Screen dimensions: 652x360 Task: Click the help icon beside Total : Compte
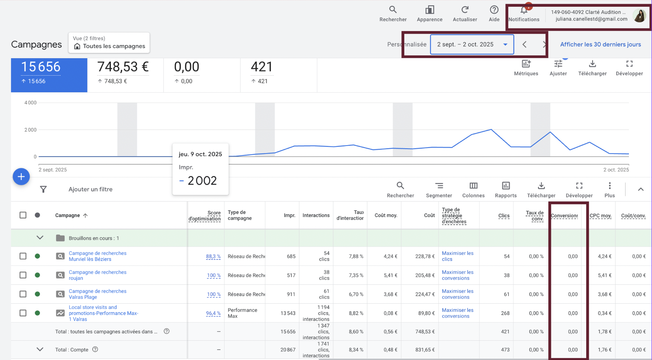(95, 349)
